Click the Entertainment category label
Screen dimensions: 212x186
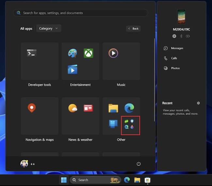(x=81, y=85)
